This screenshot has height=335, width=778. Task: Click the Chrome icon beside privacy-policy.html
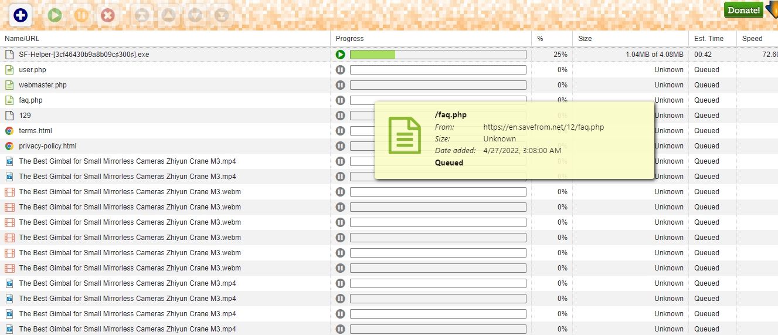click(x=9, y=146)
